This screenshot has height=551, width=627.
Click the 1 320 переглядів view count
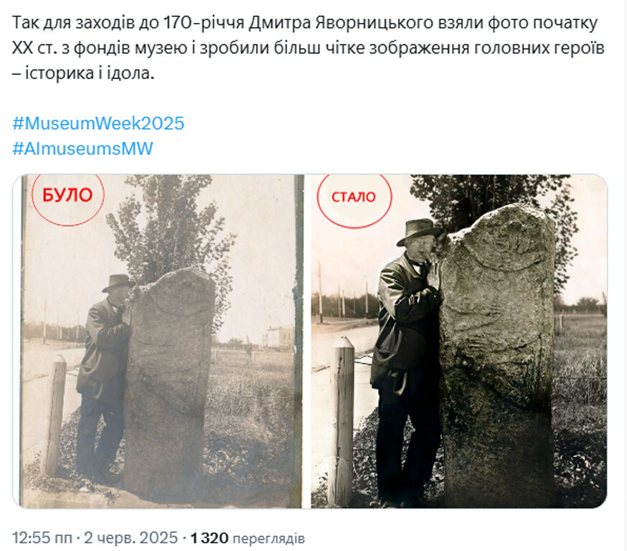click(247, 538)
